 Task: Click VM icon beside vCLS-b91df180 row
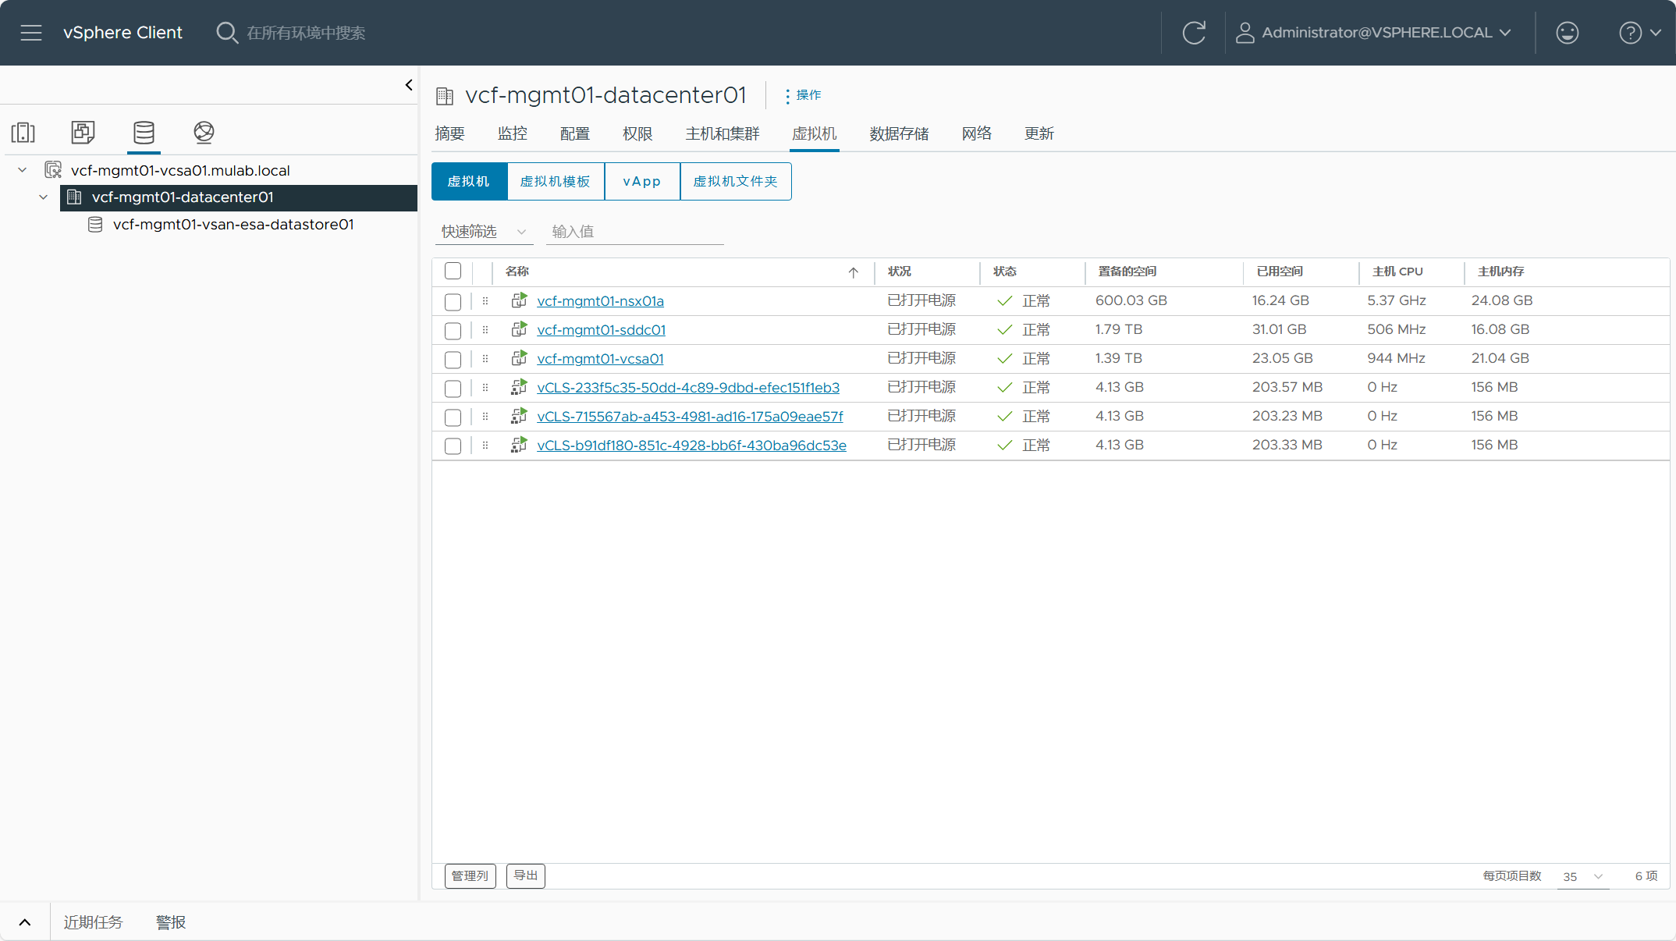click(x=519, y=444)
